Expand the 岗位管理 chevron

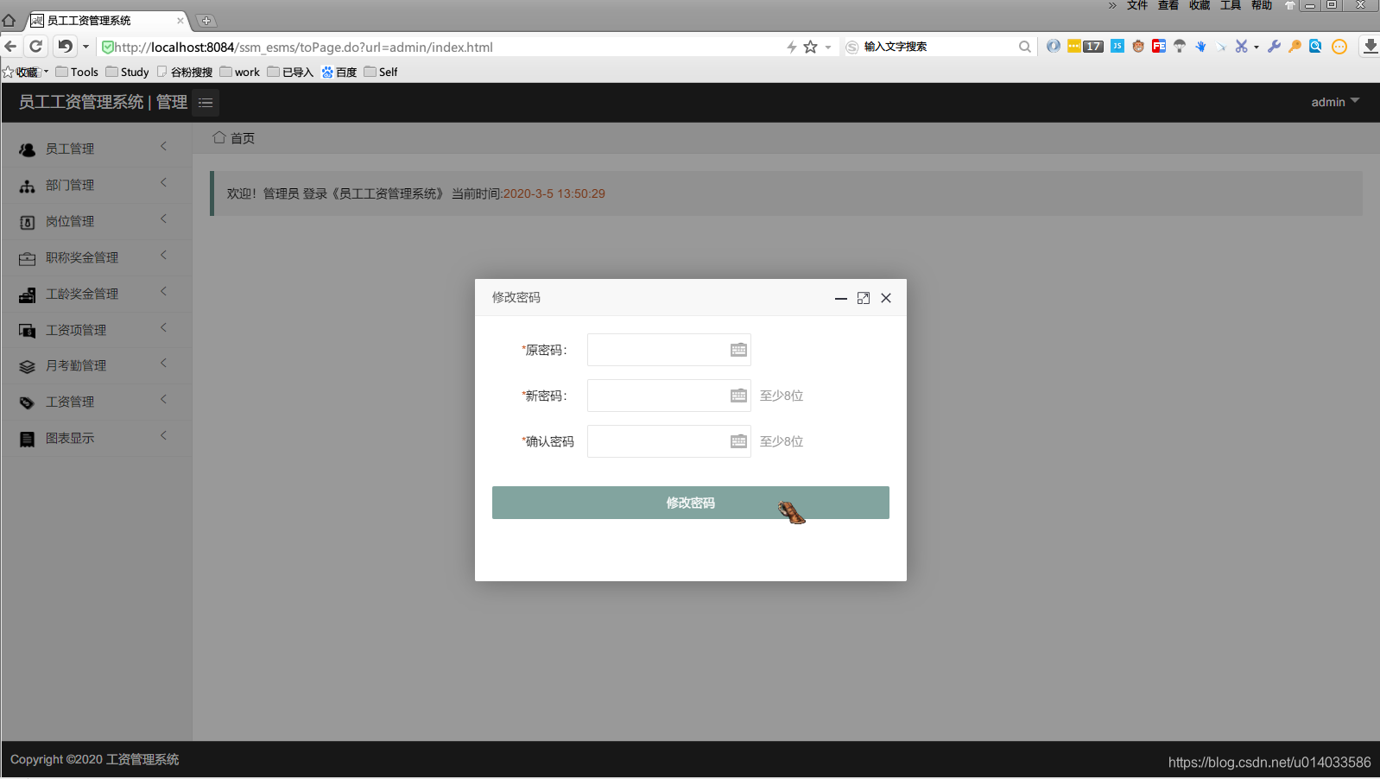(x=163, y=219)
